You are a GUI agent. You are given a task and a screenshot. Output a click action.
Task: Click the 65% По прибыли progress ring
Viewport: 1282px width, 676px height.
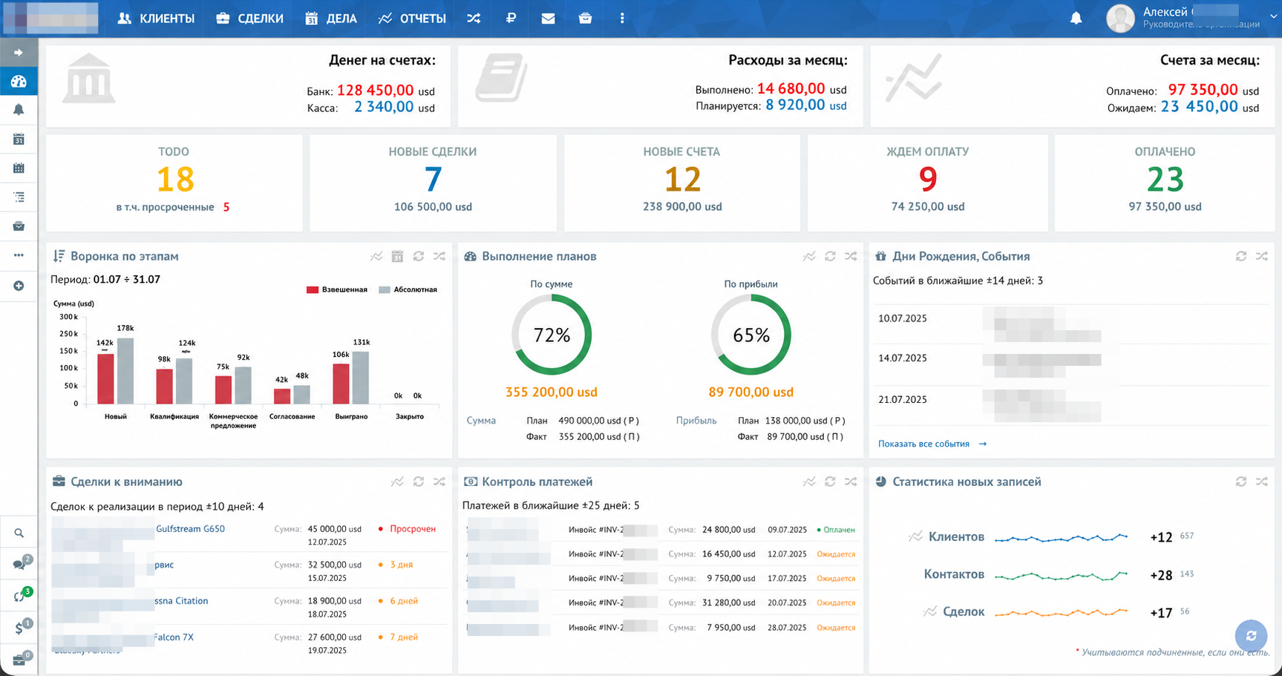pyautogui.click(x=751, y=335)
